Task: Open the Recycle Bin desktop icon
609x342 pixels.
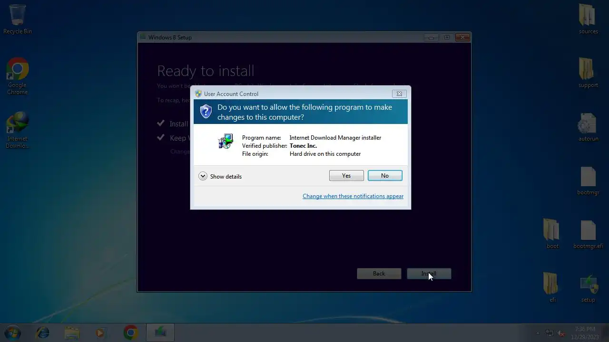Action: (18, 19)
